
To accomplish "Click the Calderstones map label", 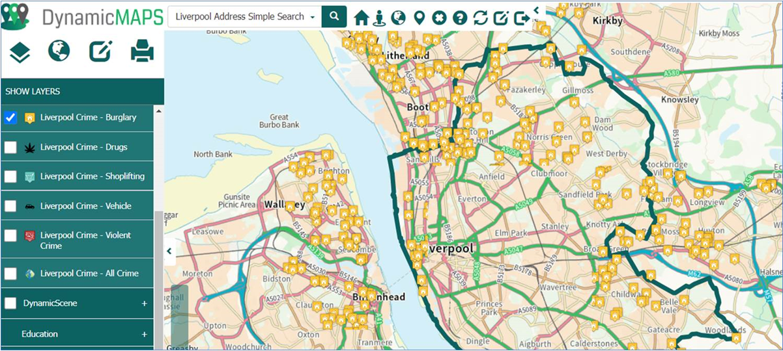I will coord(594,343).
